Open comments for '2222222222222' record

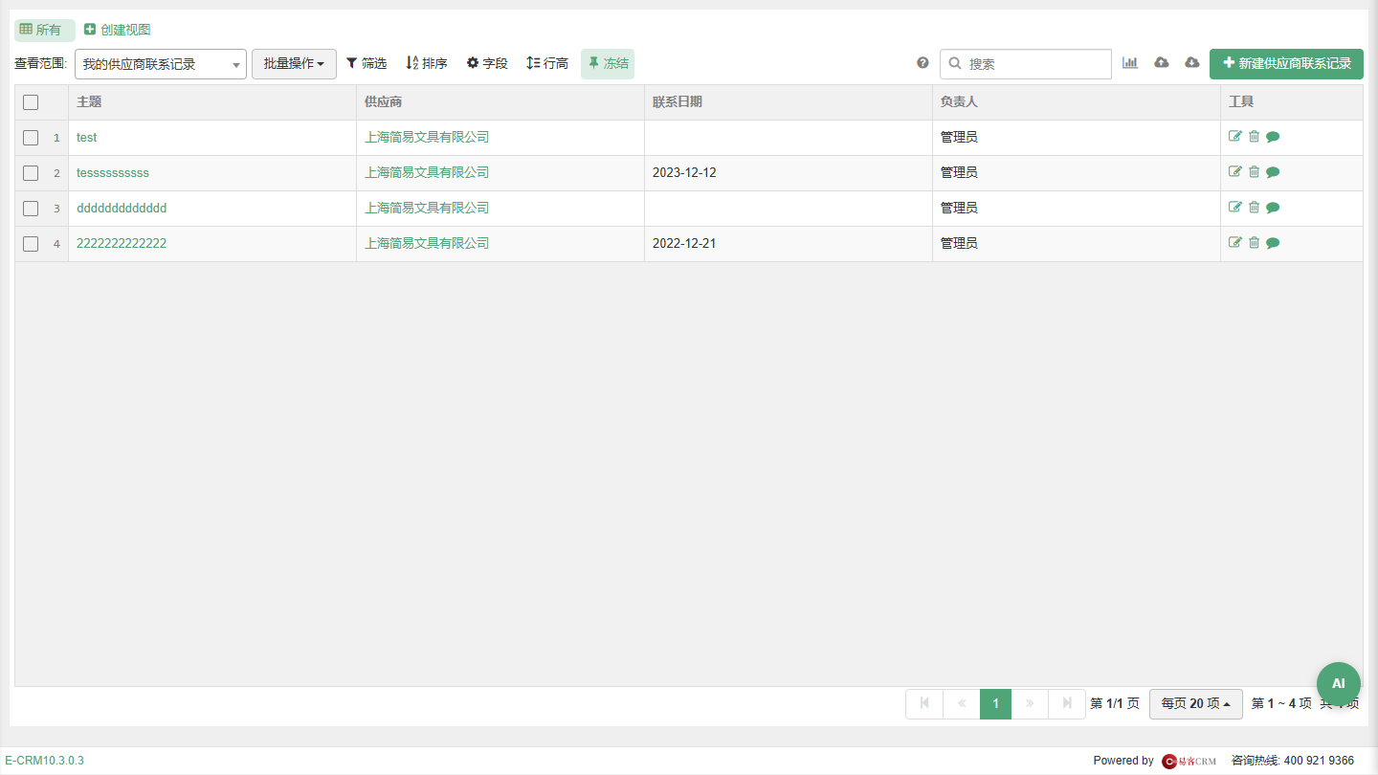pos(1273,243)
